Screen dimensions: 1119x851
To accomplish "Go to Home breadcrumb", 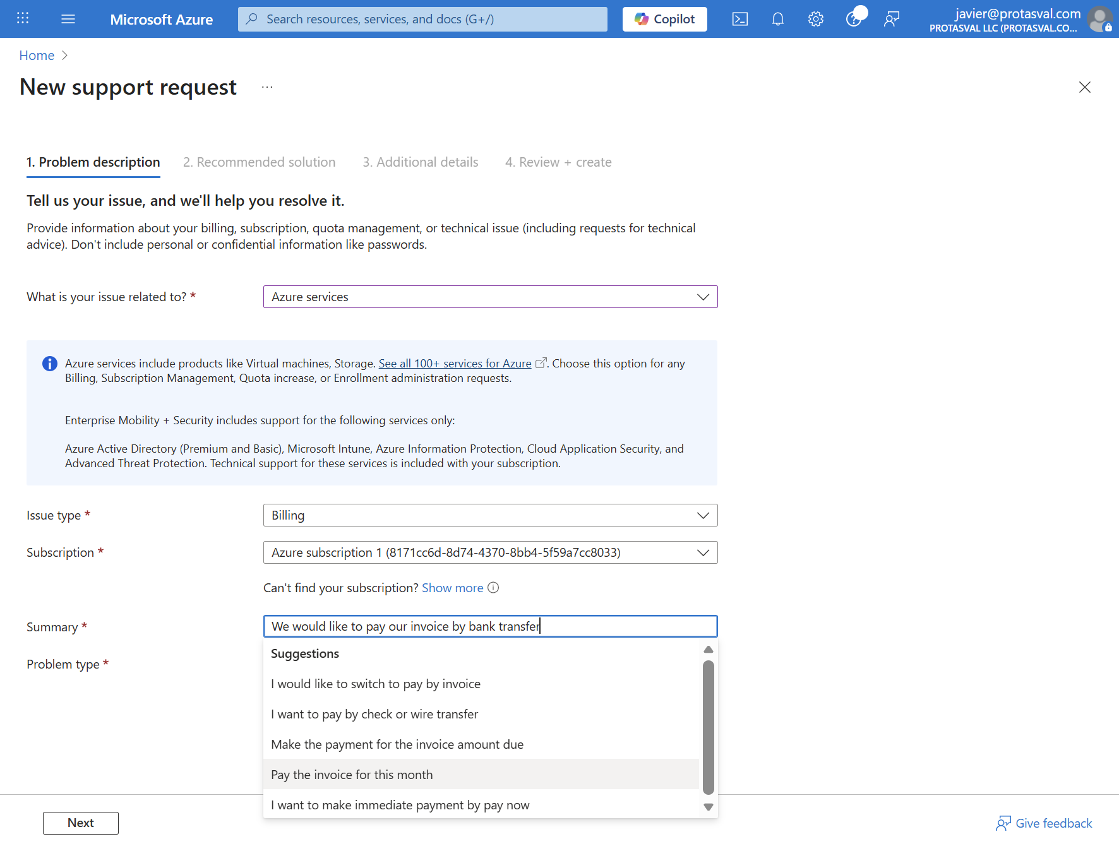I will click(x=37, y=56).
